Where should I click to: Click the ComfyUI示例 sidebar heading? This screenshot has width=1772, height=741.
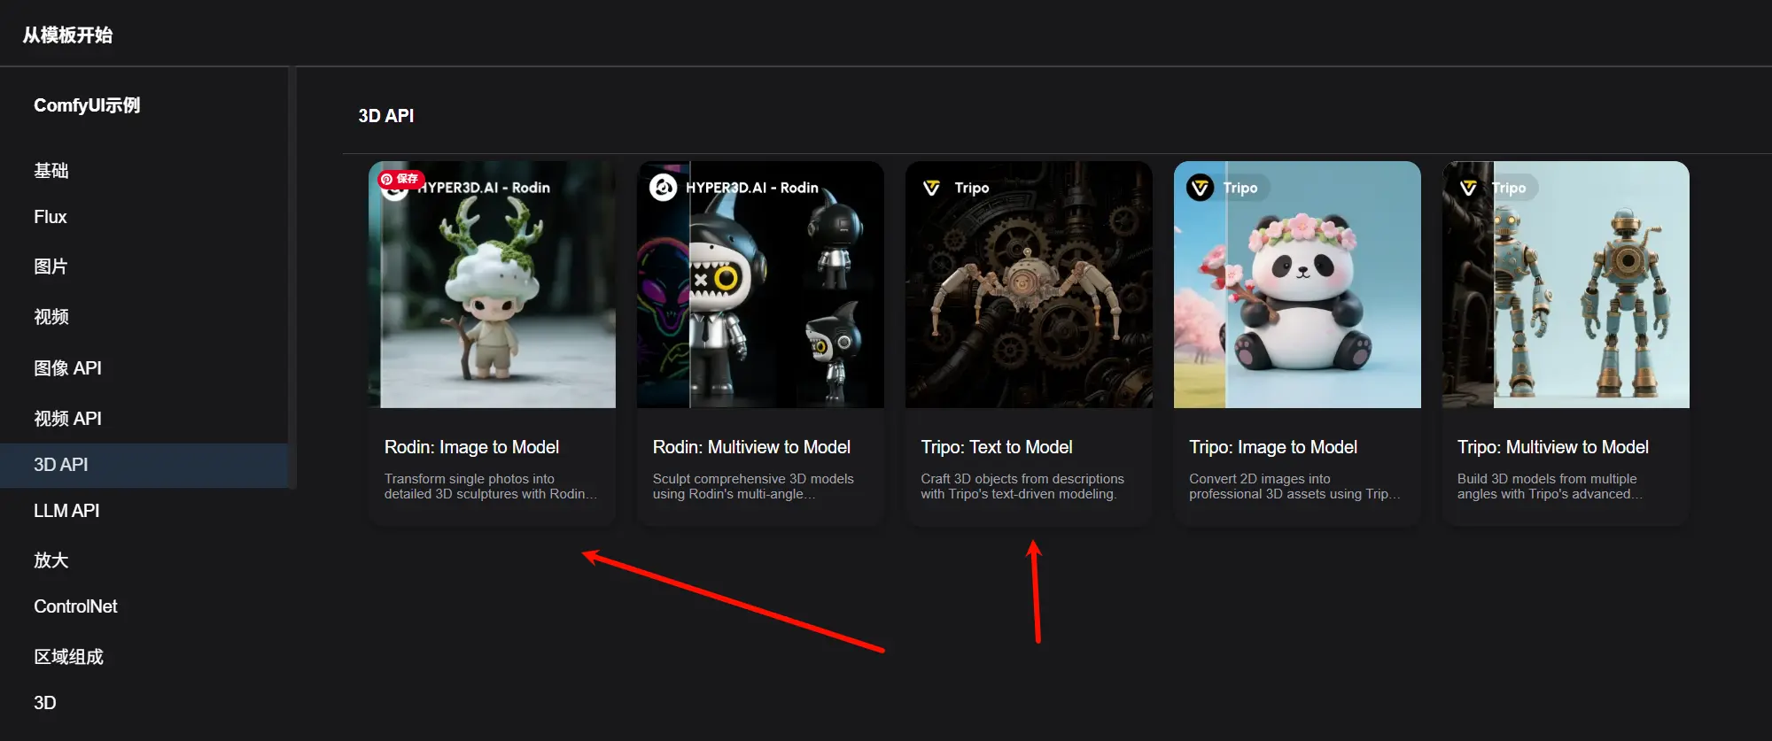87,105
